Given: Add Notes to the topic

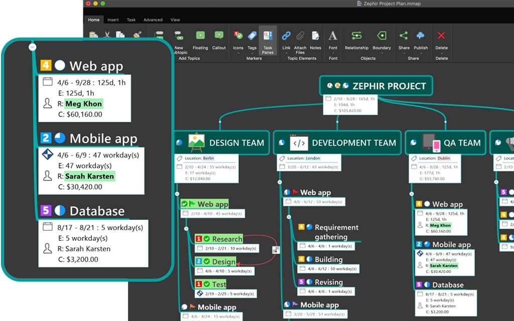Looking at the screenshot, I should pos(315,36).
